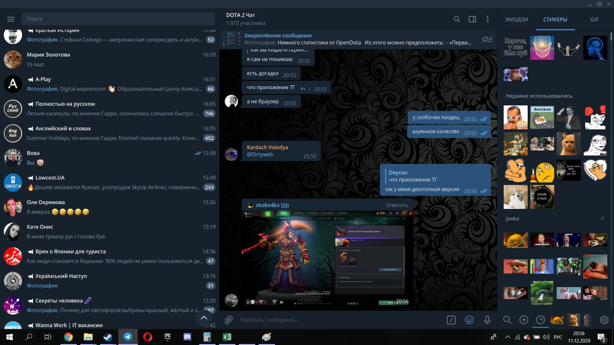Open Excel from the taskbar
Image resolution: width=614 pixels, height=345 pixels.
(227, 337)
